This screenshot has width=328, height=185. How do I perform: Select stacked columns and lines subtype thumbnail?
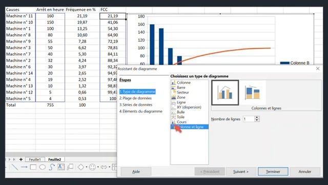click(x=253, y=92)
